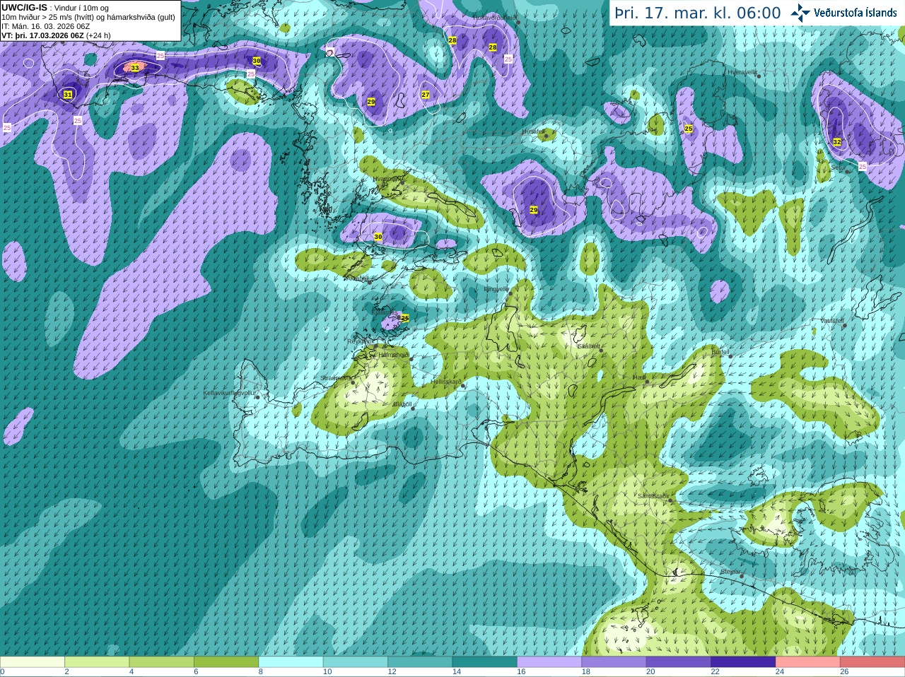Click the legend scale value 16
Screen dimensions: 905x677
tap(521, 672)
